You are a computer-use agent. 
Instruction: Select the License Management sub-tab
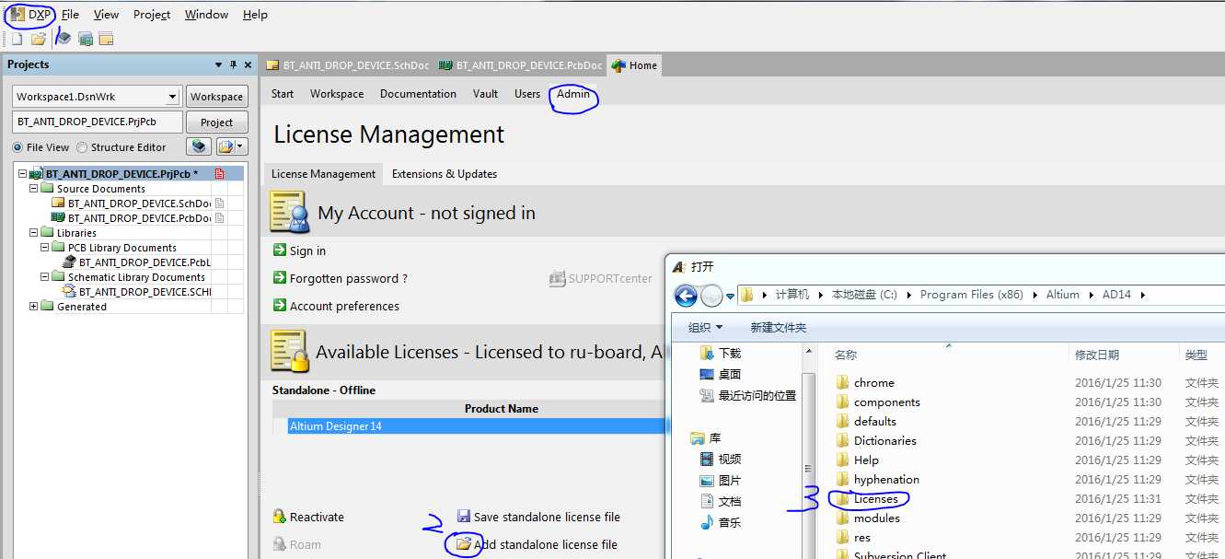point(323,173)
